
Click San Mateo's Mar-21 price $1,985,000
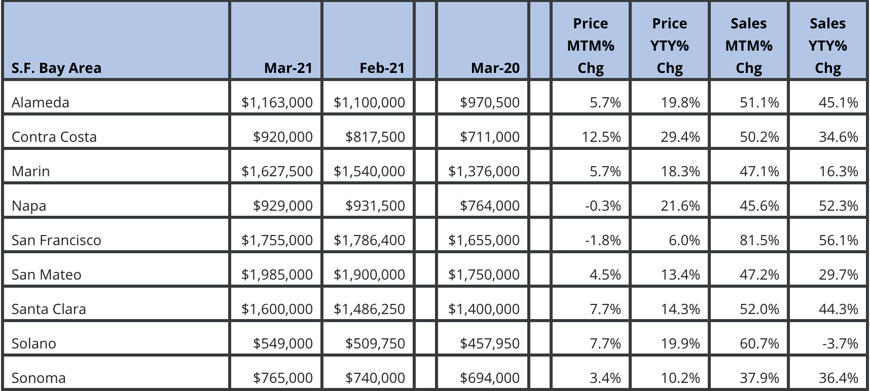coord(277,275)
